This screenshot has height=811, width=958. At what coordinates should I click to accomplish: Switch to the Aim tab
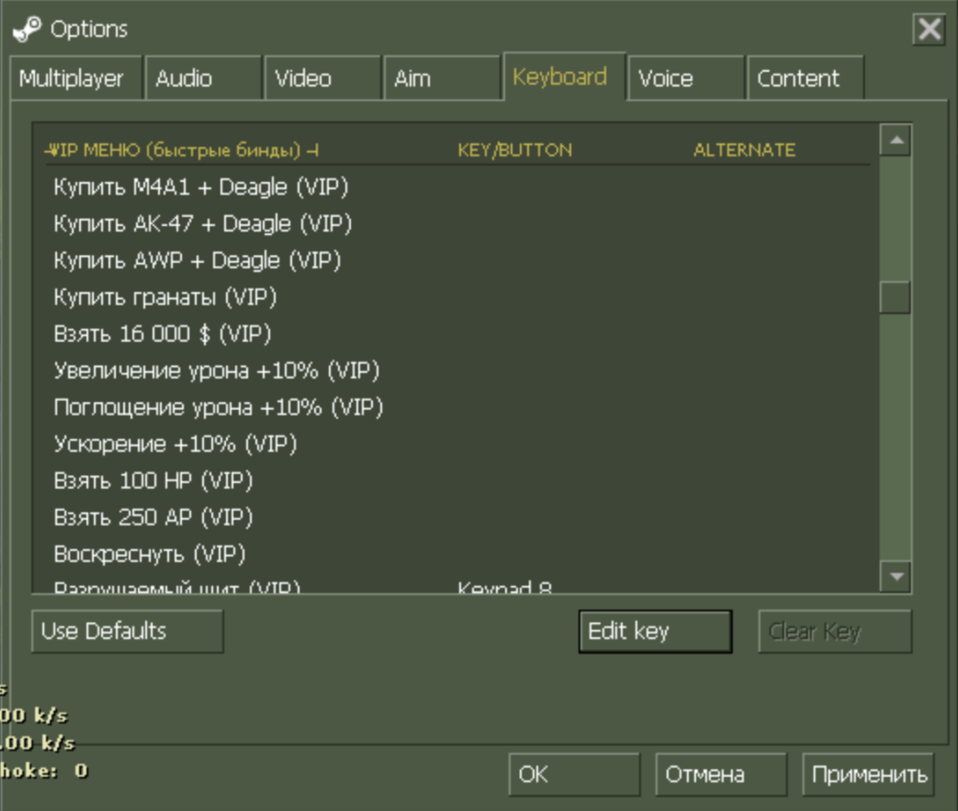(x=442, y=78)
